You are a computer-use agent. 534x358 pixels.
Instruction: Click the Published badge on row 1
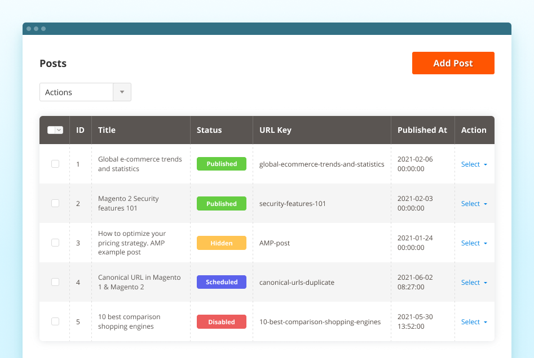tap(221, 164)
